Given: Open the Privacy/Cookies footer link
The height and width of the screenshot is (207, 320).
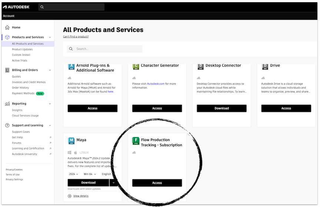Looking at the screenshot, I should tap(14, 170).
